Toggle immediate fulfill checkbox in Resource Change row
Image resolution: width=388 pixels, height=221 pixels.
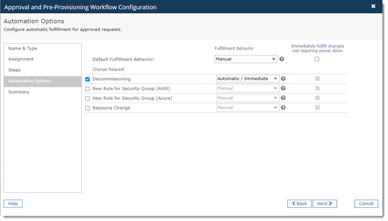click(x=318, y=107)
